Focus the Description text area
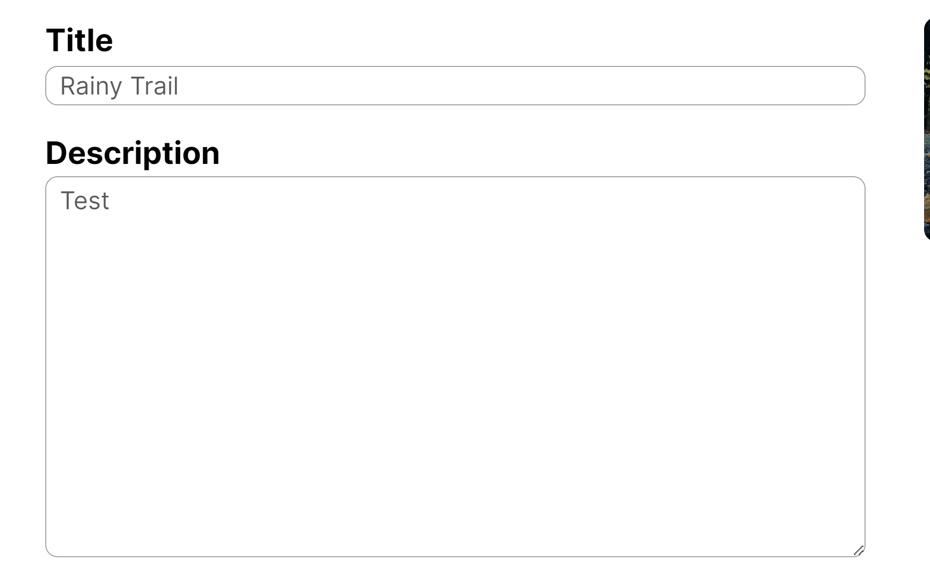930x570 pixels. coord(455,366)
